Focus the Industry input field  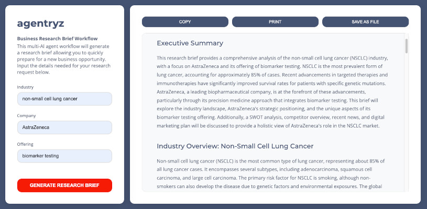(64, 99)
